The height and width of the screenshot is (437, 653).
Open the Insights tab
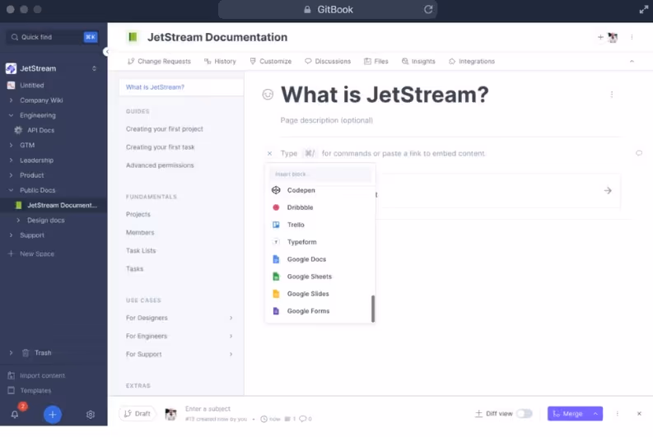[418, 61]
